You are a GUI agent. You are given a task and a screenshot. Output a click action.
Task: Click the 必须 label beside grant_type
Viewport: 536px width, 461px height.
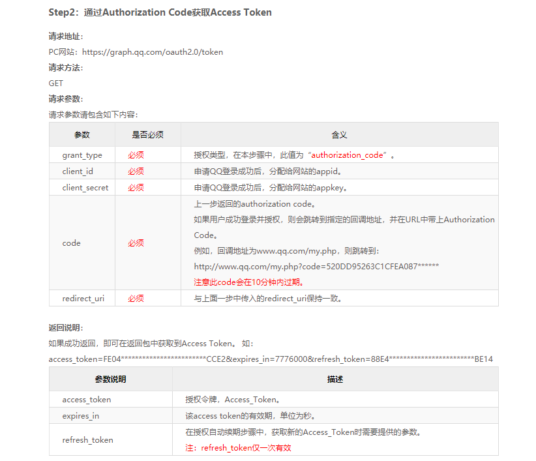[135, 155]
